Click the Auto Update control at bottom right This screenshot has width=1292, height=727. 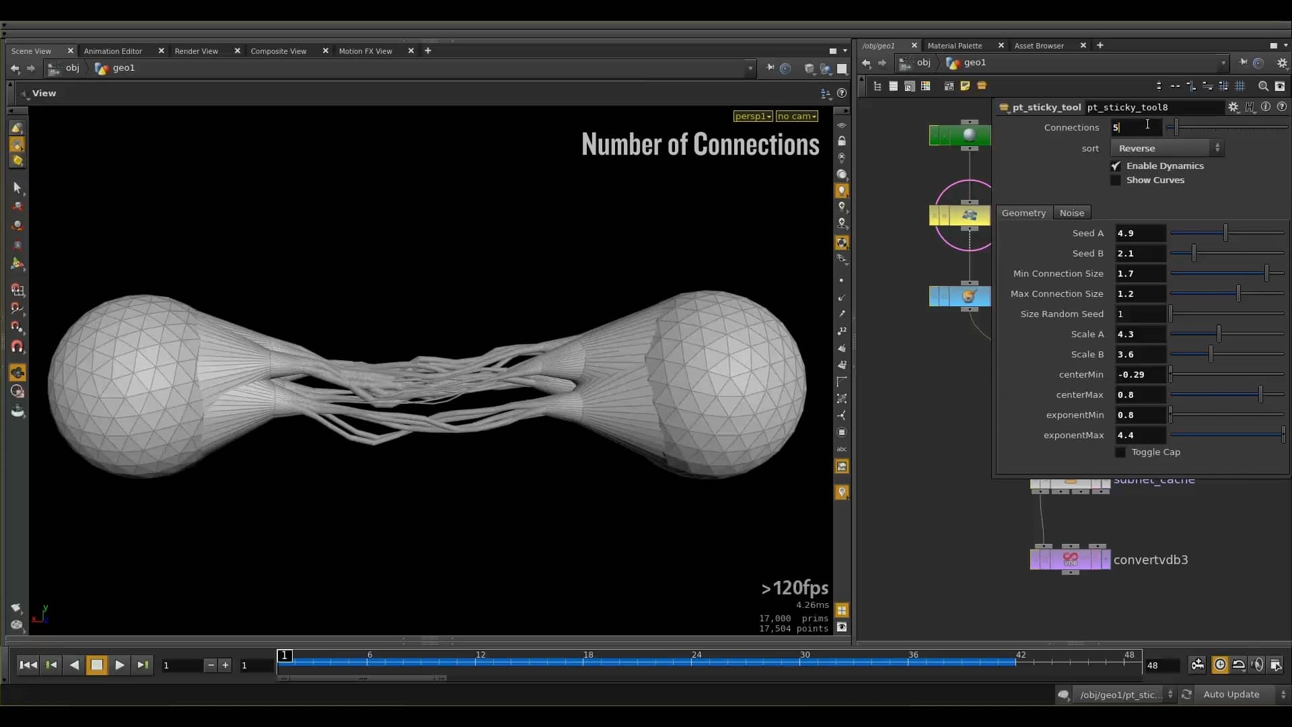click(x=1231, y=694)
